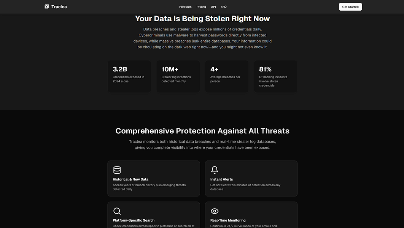Click the Instant Alerts card title
404x228 pixels.
(221, 179)
